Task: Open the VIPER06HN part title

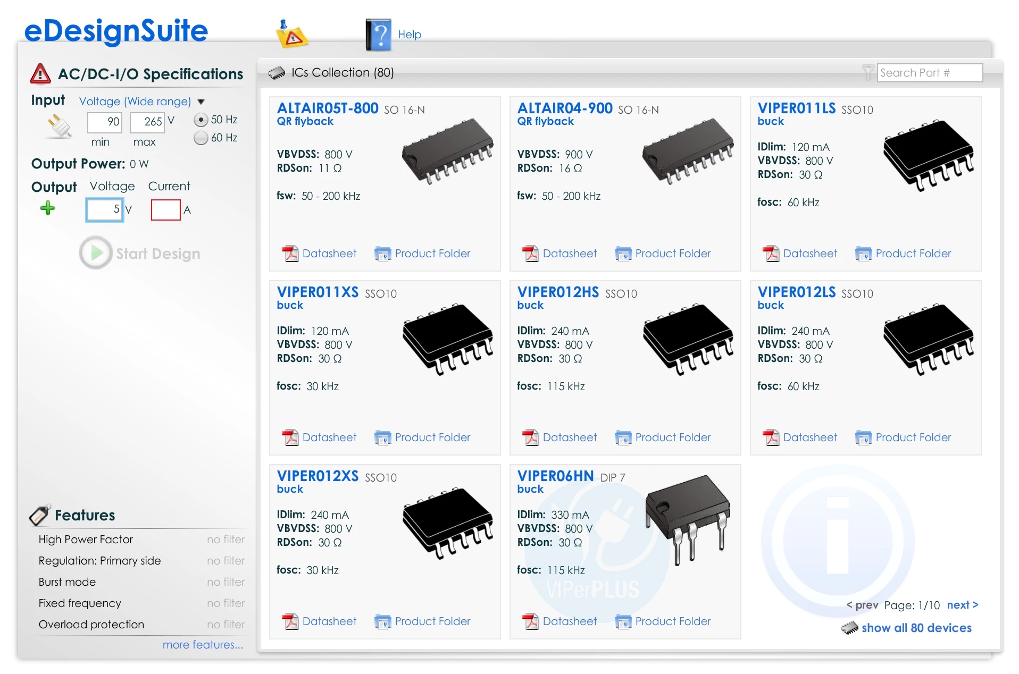Action: pyautogui.click(x=555, y=476)
